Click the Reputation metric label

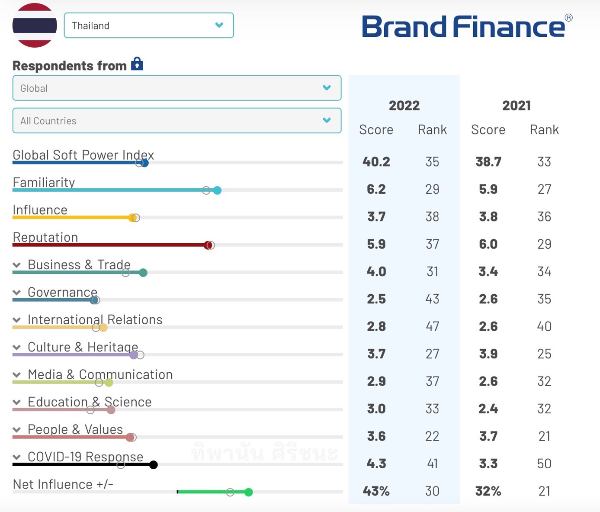45,237
